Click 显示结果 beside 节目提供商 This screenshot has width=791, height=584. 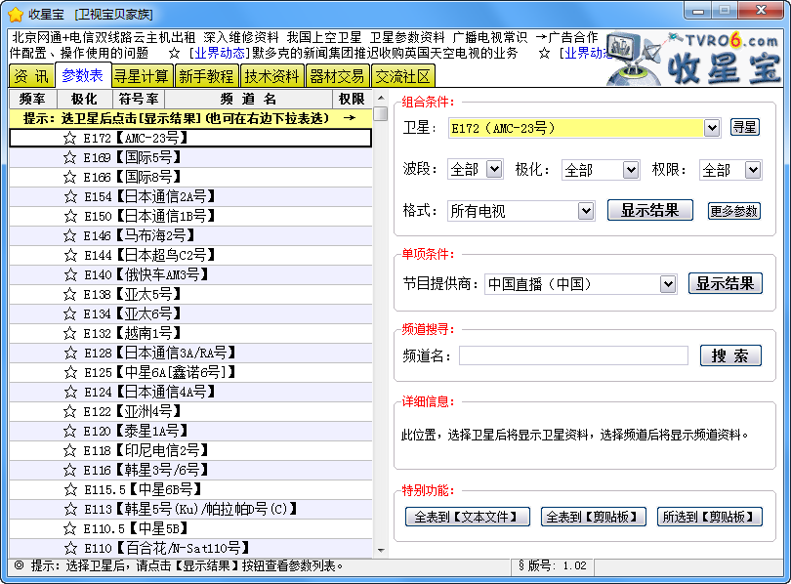pyautogui.click(x=725, y=283)
